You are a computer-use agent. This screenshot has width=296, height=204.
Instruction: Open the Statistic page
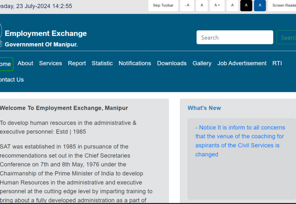coord(102,63)
